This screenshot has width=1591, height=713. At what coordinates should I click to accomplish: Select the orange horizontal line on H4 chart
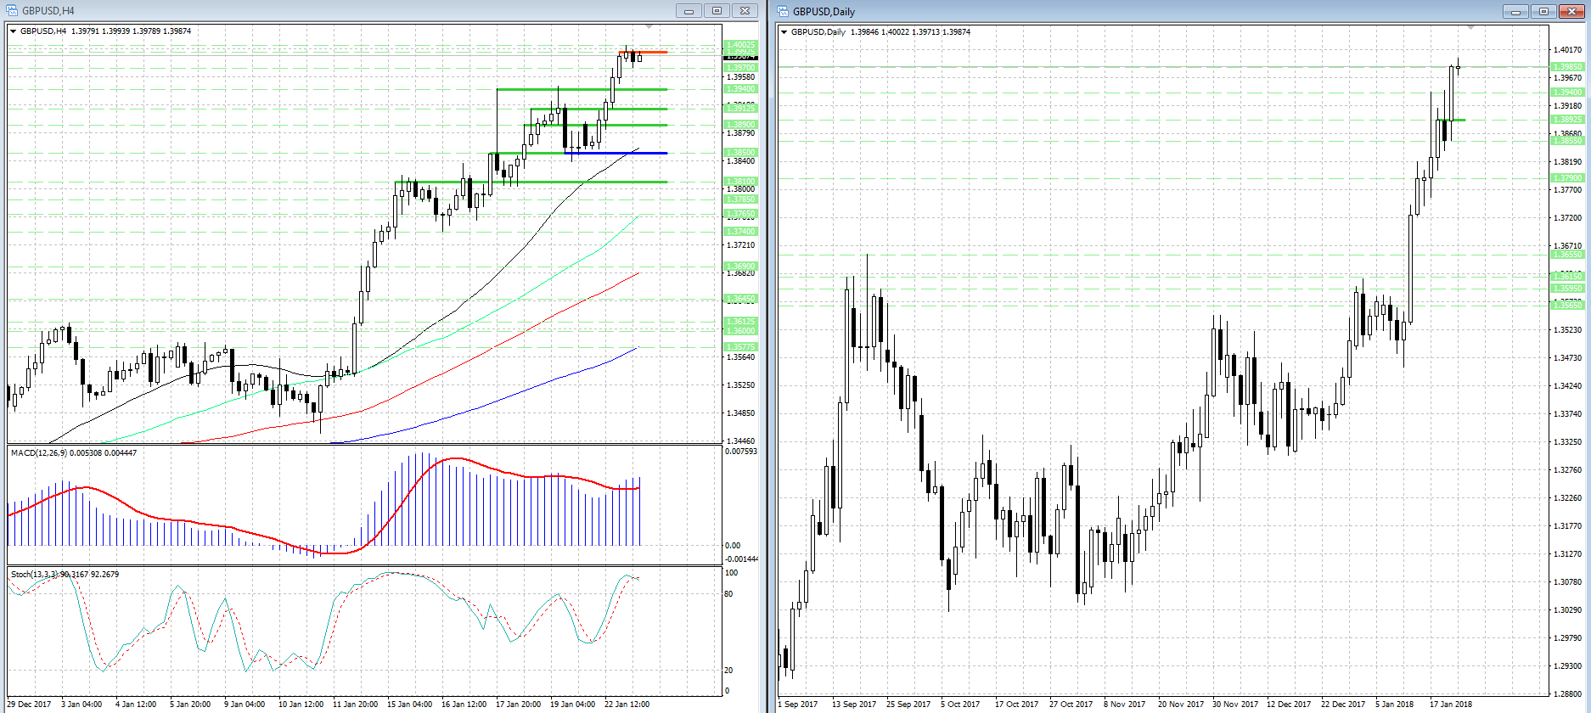(643, 53)
